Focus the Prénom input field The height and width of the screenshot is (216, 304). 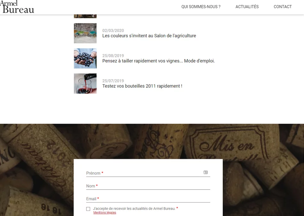click(x=144, y=173)
